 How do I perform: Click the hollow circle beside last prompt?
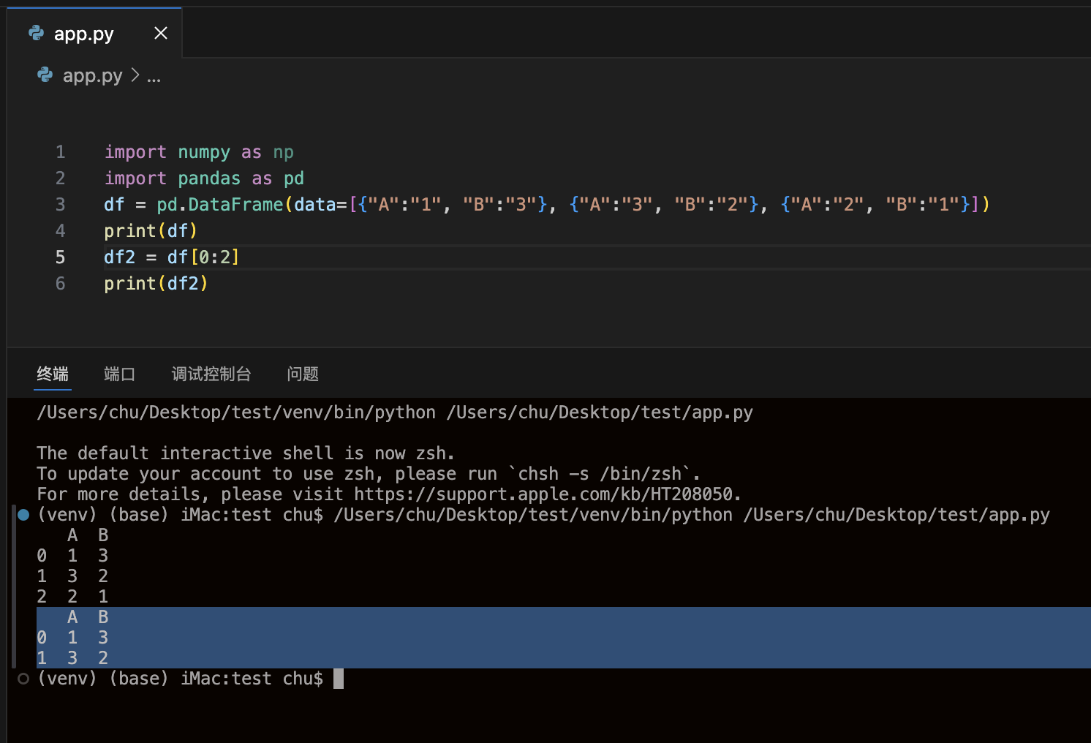23,679
